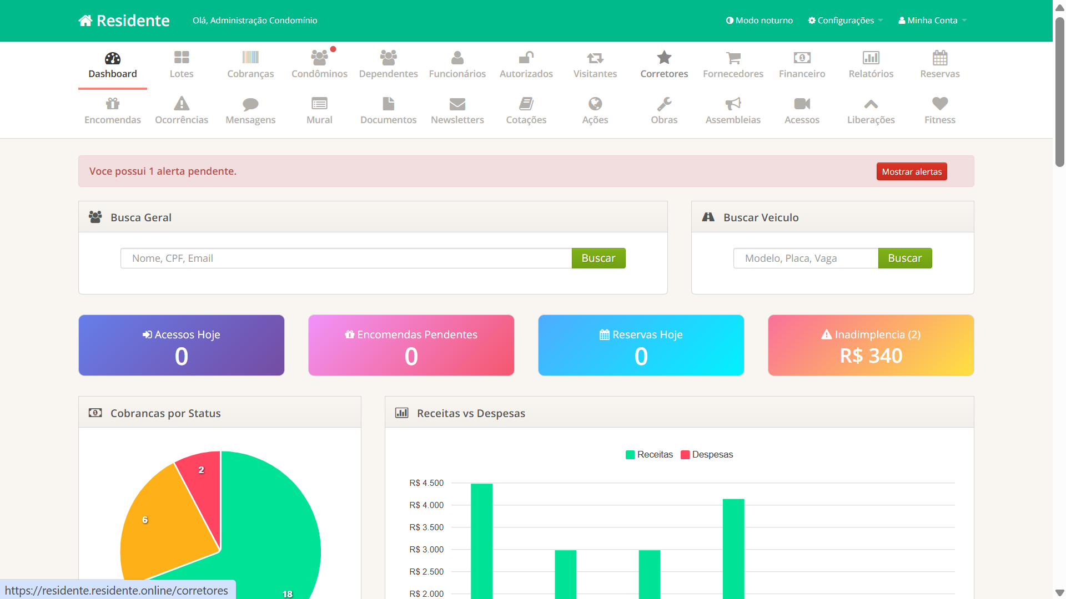
Task: Switch to the Dashboard tab
Action: (112, 67)
